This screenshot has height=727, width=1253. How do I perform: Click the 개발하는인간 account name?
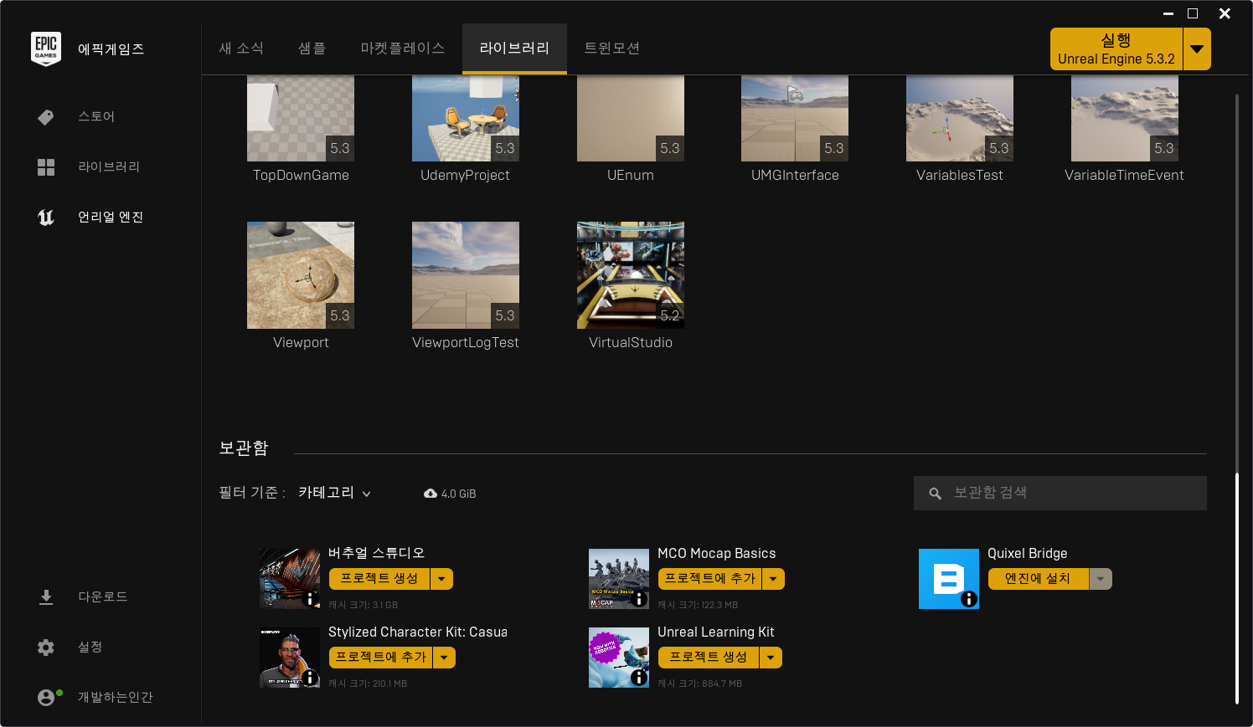click(x=116, y=698)
